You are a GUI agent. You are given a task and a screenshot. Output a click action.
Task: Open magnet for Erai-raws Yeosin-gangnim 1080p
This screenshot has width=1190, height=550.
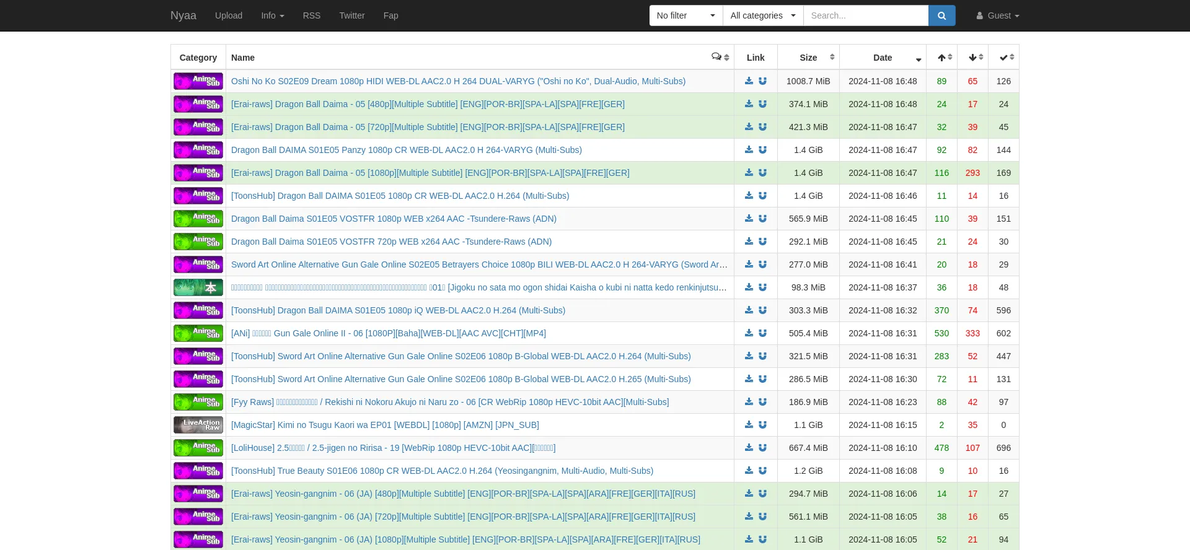point(762,539)
